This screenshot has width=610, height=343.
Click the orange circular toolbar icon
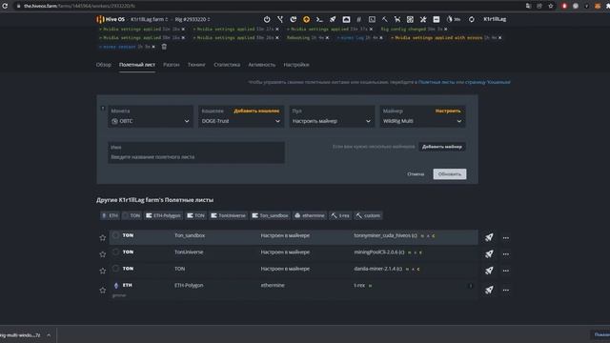pyautogui.click(x=306, y=19)
